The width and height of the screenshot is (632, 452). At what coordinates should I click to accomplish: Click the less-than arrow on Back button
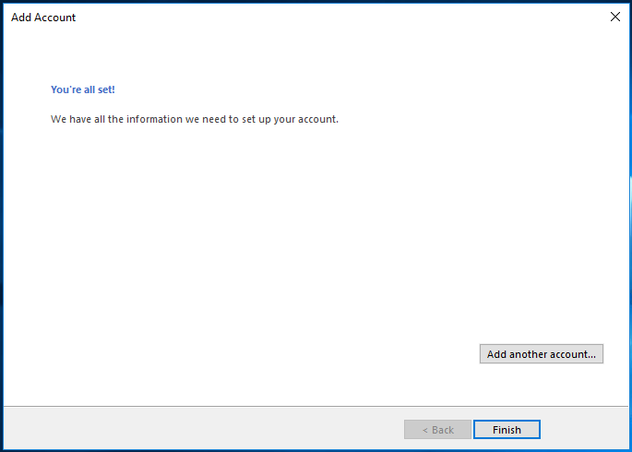[x=424, y=430]
